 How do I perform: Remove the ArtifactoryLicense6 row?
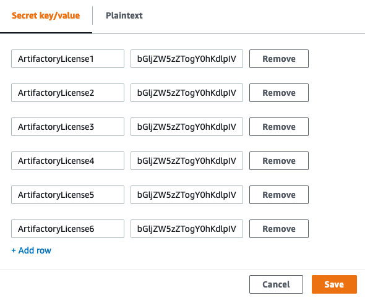pos(279,229)
